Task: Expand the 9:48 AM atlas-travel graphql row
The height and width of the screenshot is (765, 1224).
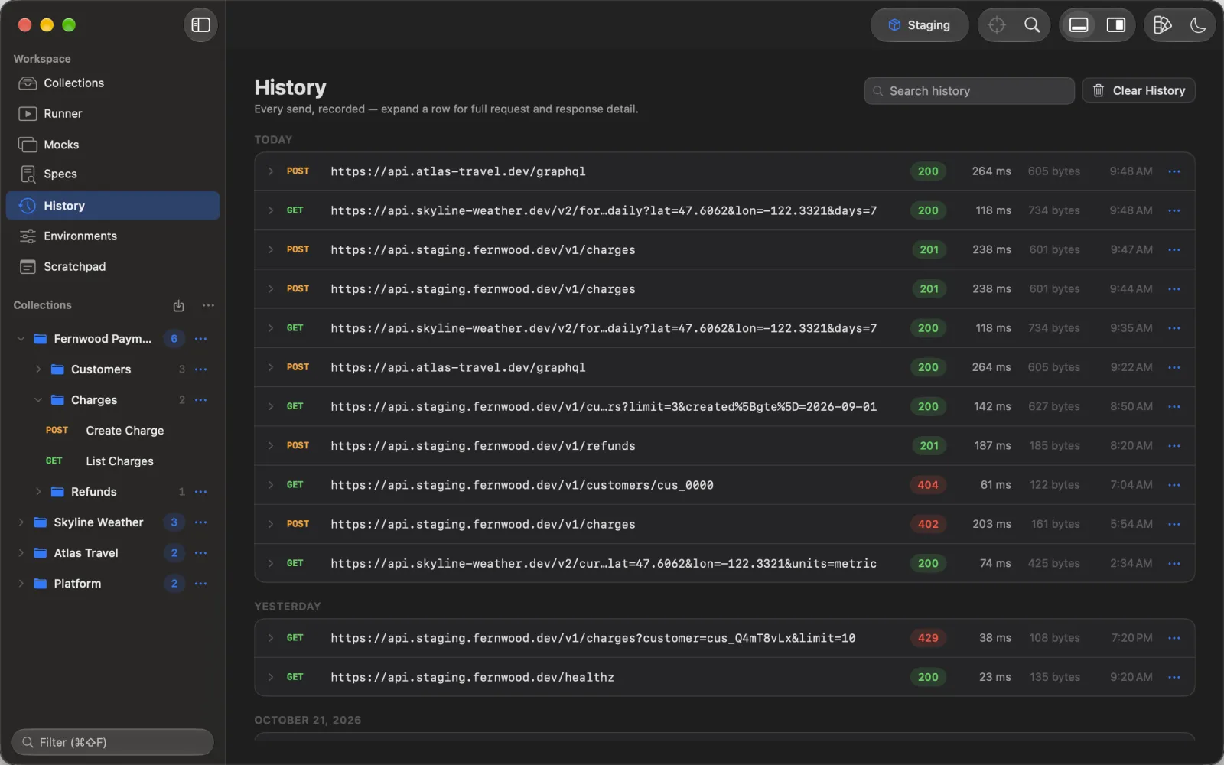Action: point(270,171)
